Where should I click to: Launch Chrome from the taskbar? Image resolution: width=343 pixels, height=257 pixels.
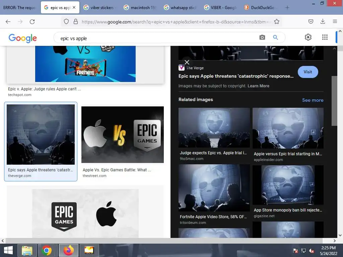click(x=47, y=250)
